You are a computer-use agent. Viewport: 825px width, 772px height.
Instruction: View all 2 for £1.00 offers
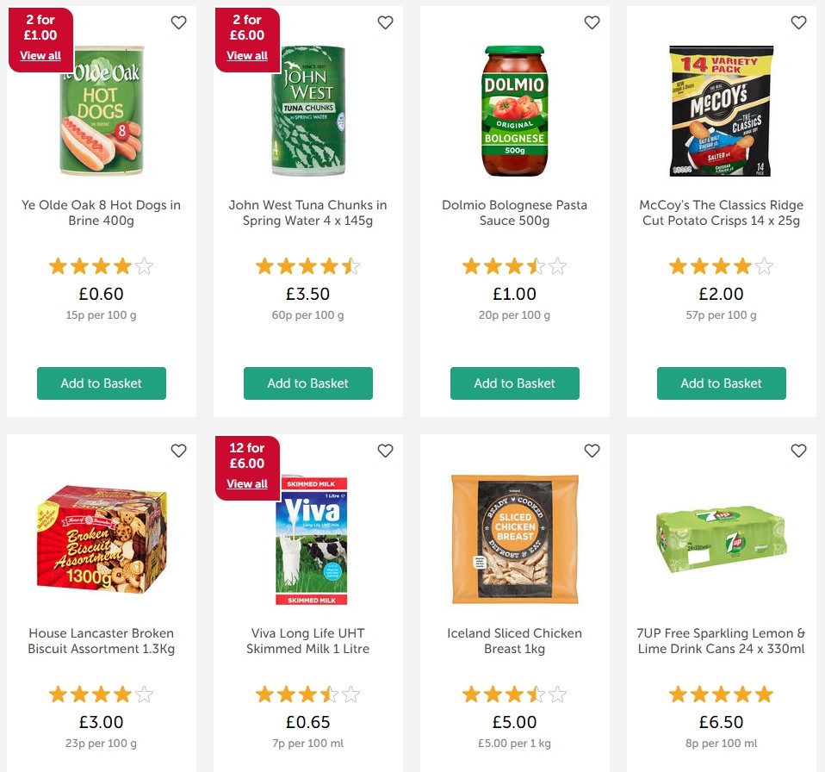[40, 56]
